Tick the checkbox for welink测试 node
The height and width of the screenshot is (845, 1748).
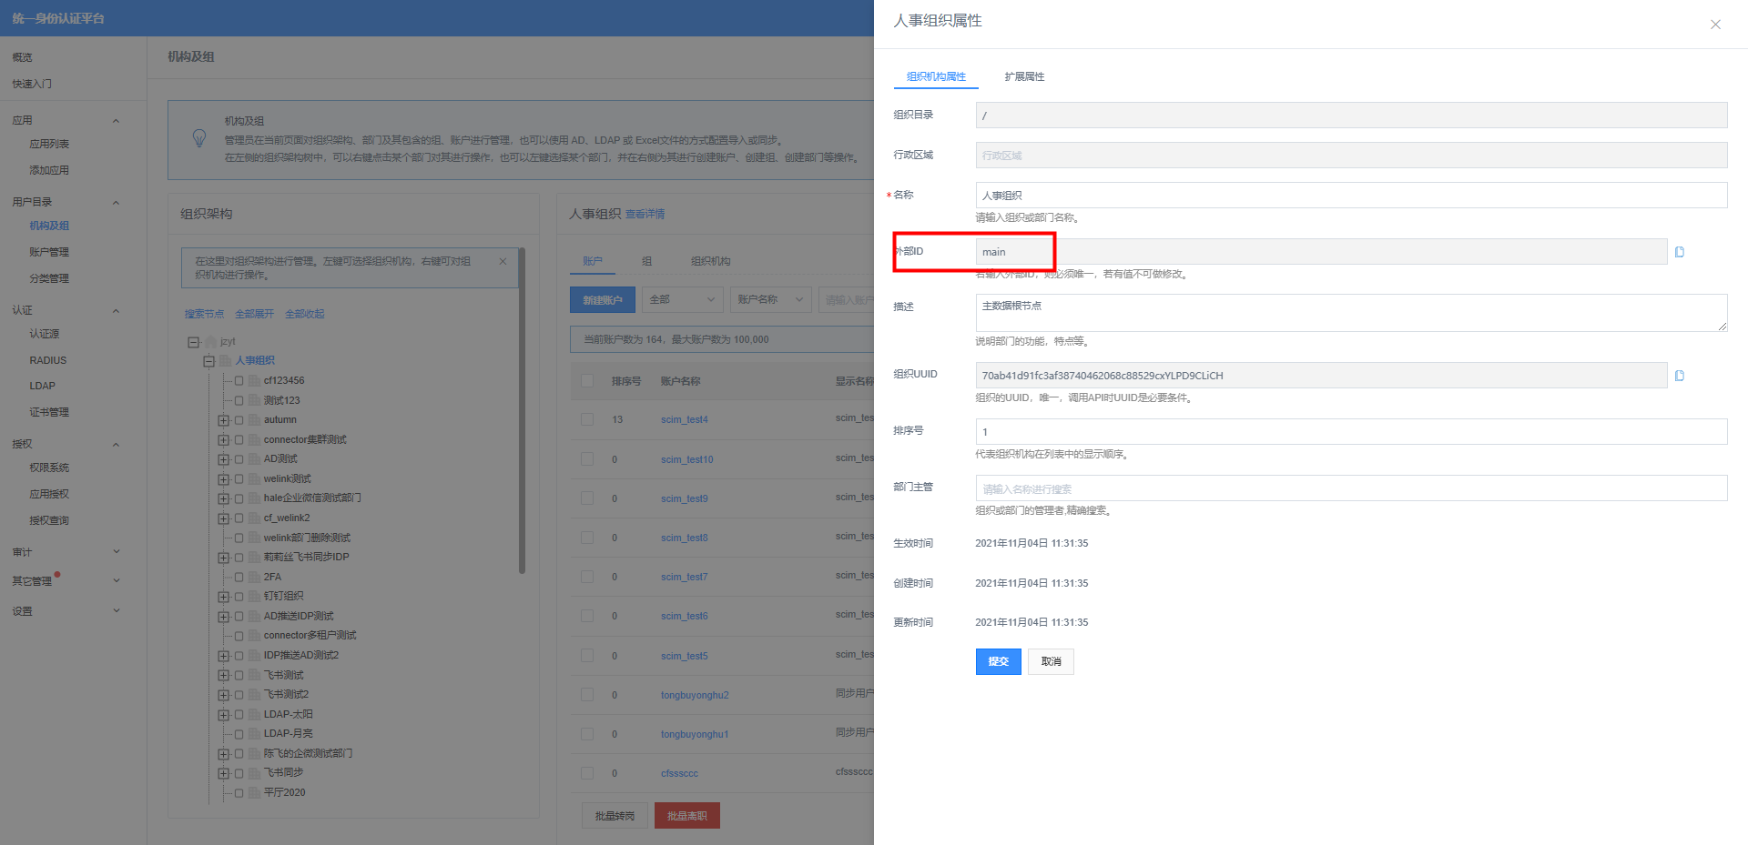coord(239,479)
